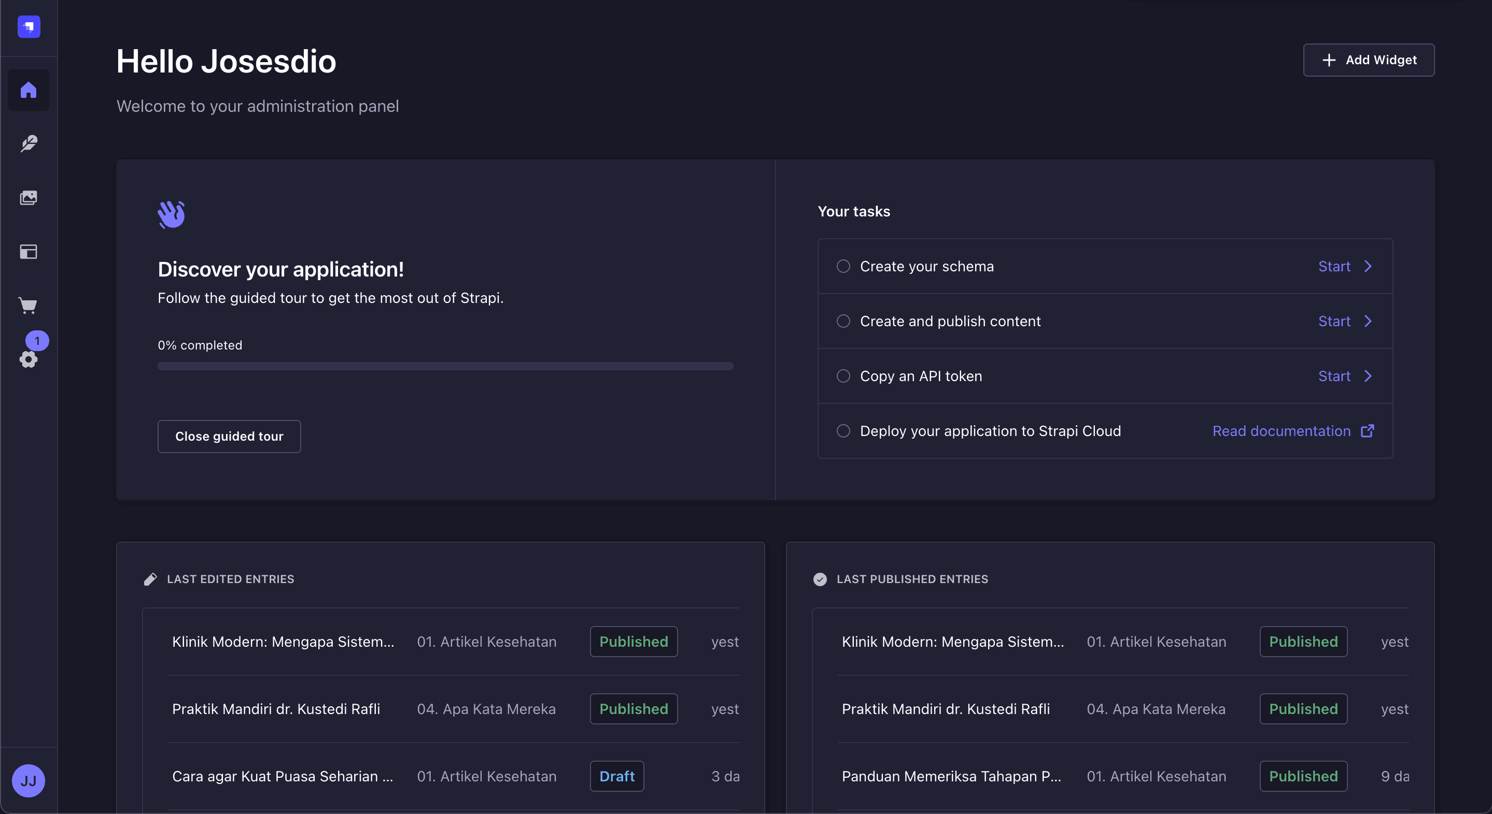Image resolution: width=1492 pixels, height=814 pixels.
Task: Click 04. Apa Kata Mereka in Last Edited Entries
Action: coord(486,709)
